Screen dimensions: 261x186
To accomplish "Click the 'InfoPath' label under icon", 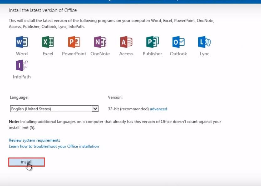I will coord(22,77).
